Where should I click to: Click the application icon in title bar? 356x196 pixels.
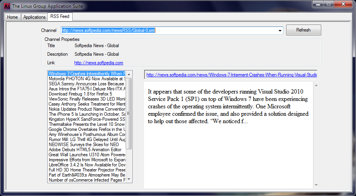click(x=7, y=6)
